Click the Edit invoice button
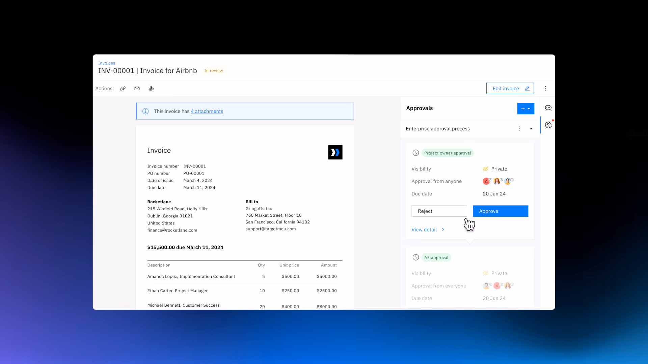648x364 pixels. (510, 89)
